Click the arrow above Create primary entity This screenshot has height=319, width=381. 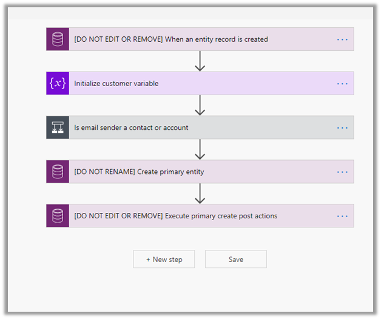pos(200,150)
